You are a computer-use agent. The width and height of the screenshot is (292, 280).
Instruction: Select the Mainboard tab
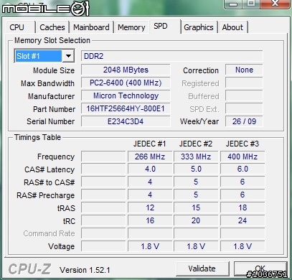(91, 27)
